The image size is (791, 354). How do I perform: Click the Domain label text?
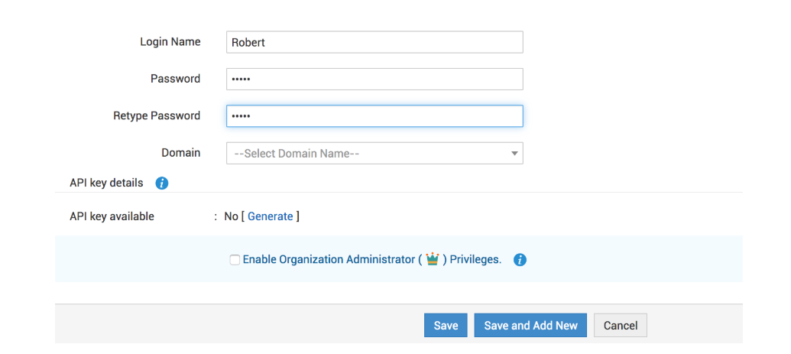[180, 153]
